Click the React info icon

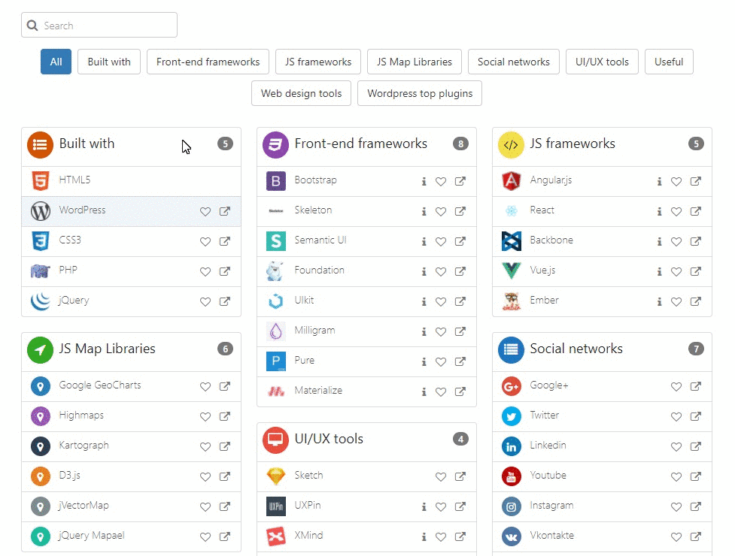pyautogui.click(x=658, y=211)
